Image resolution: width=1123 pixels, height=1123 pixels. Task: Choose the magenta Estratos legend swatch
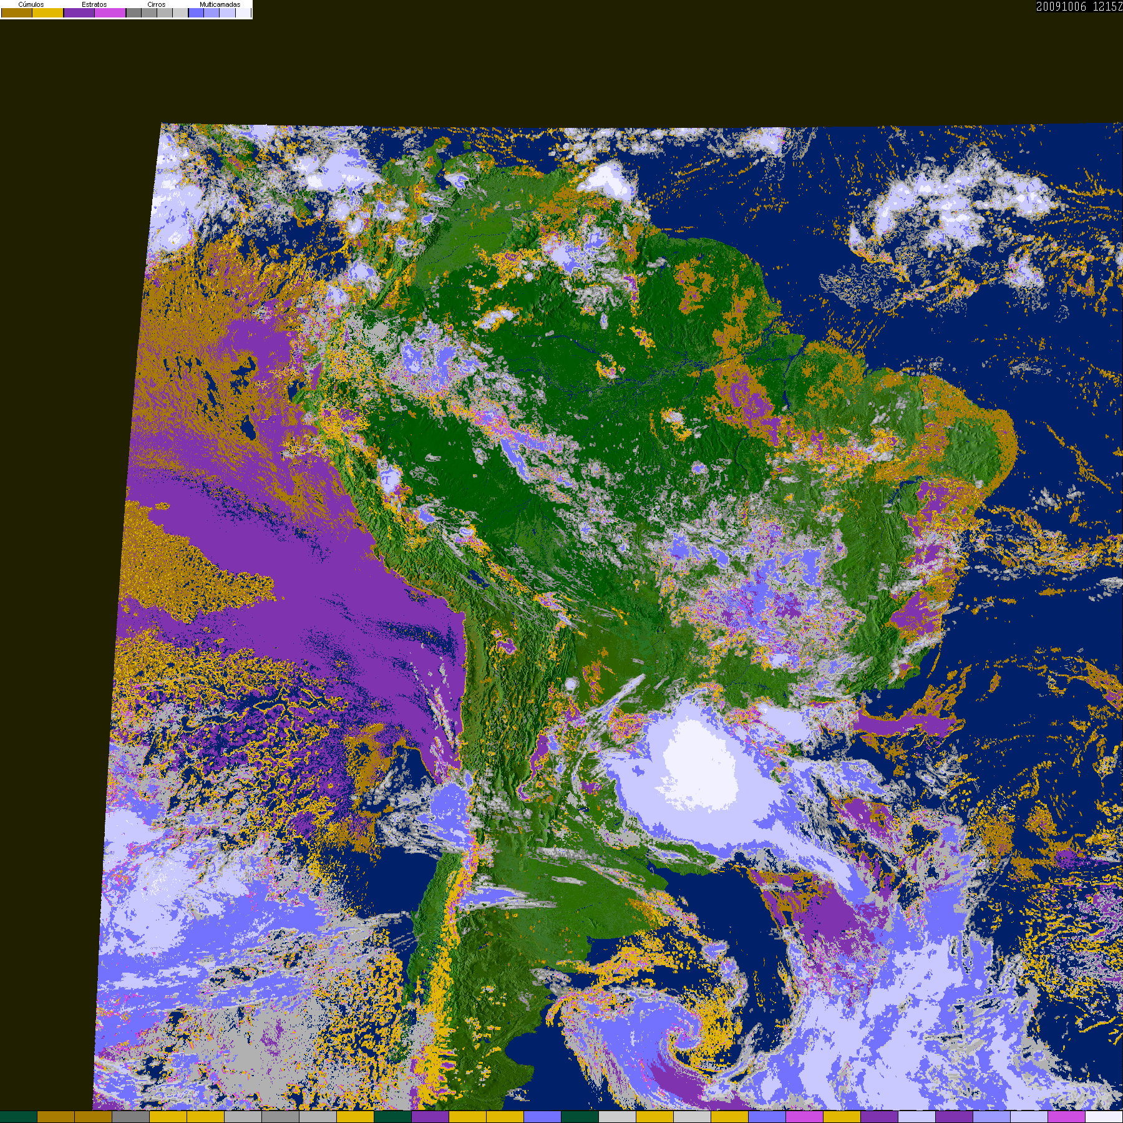pyautogui.click(x=110, y=13)
